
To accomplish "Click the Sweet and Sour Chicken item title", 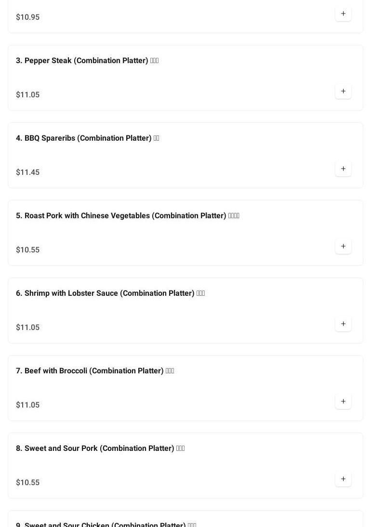I will click(x=106, y=524).
